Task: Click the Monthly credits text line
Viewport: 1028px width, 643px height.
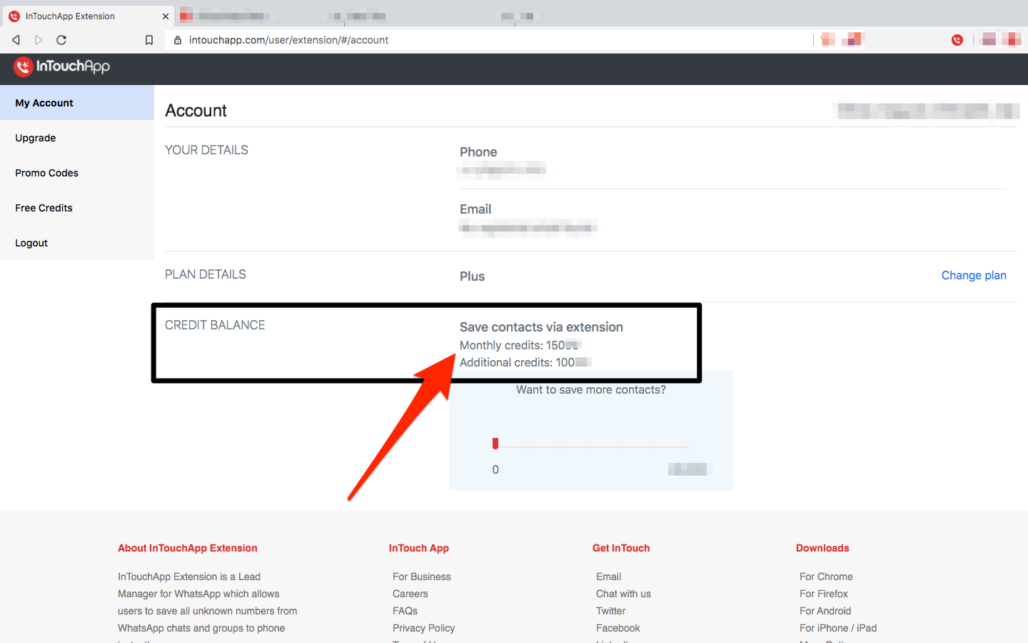Action: [520, 345]
